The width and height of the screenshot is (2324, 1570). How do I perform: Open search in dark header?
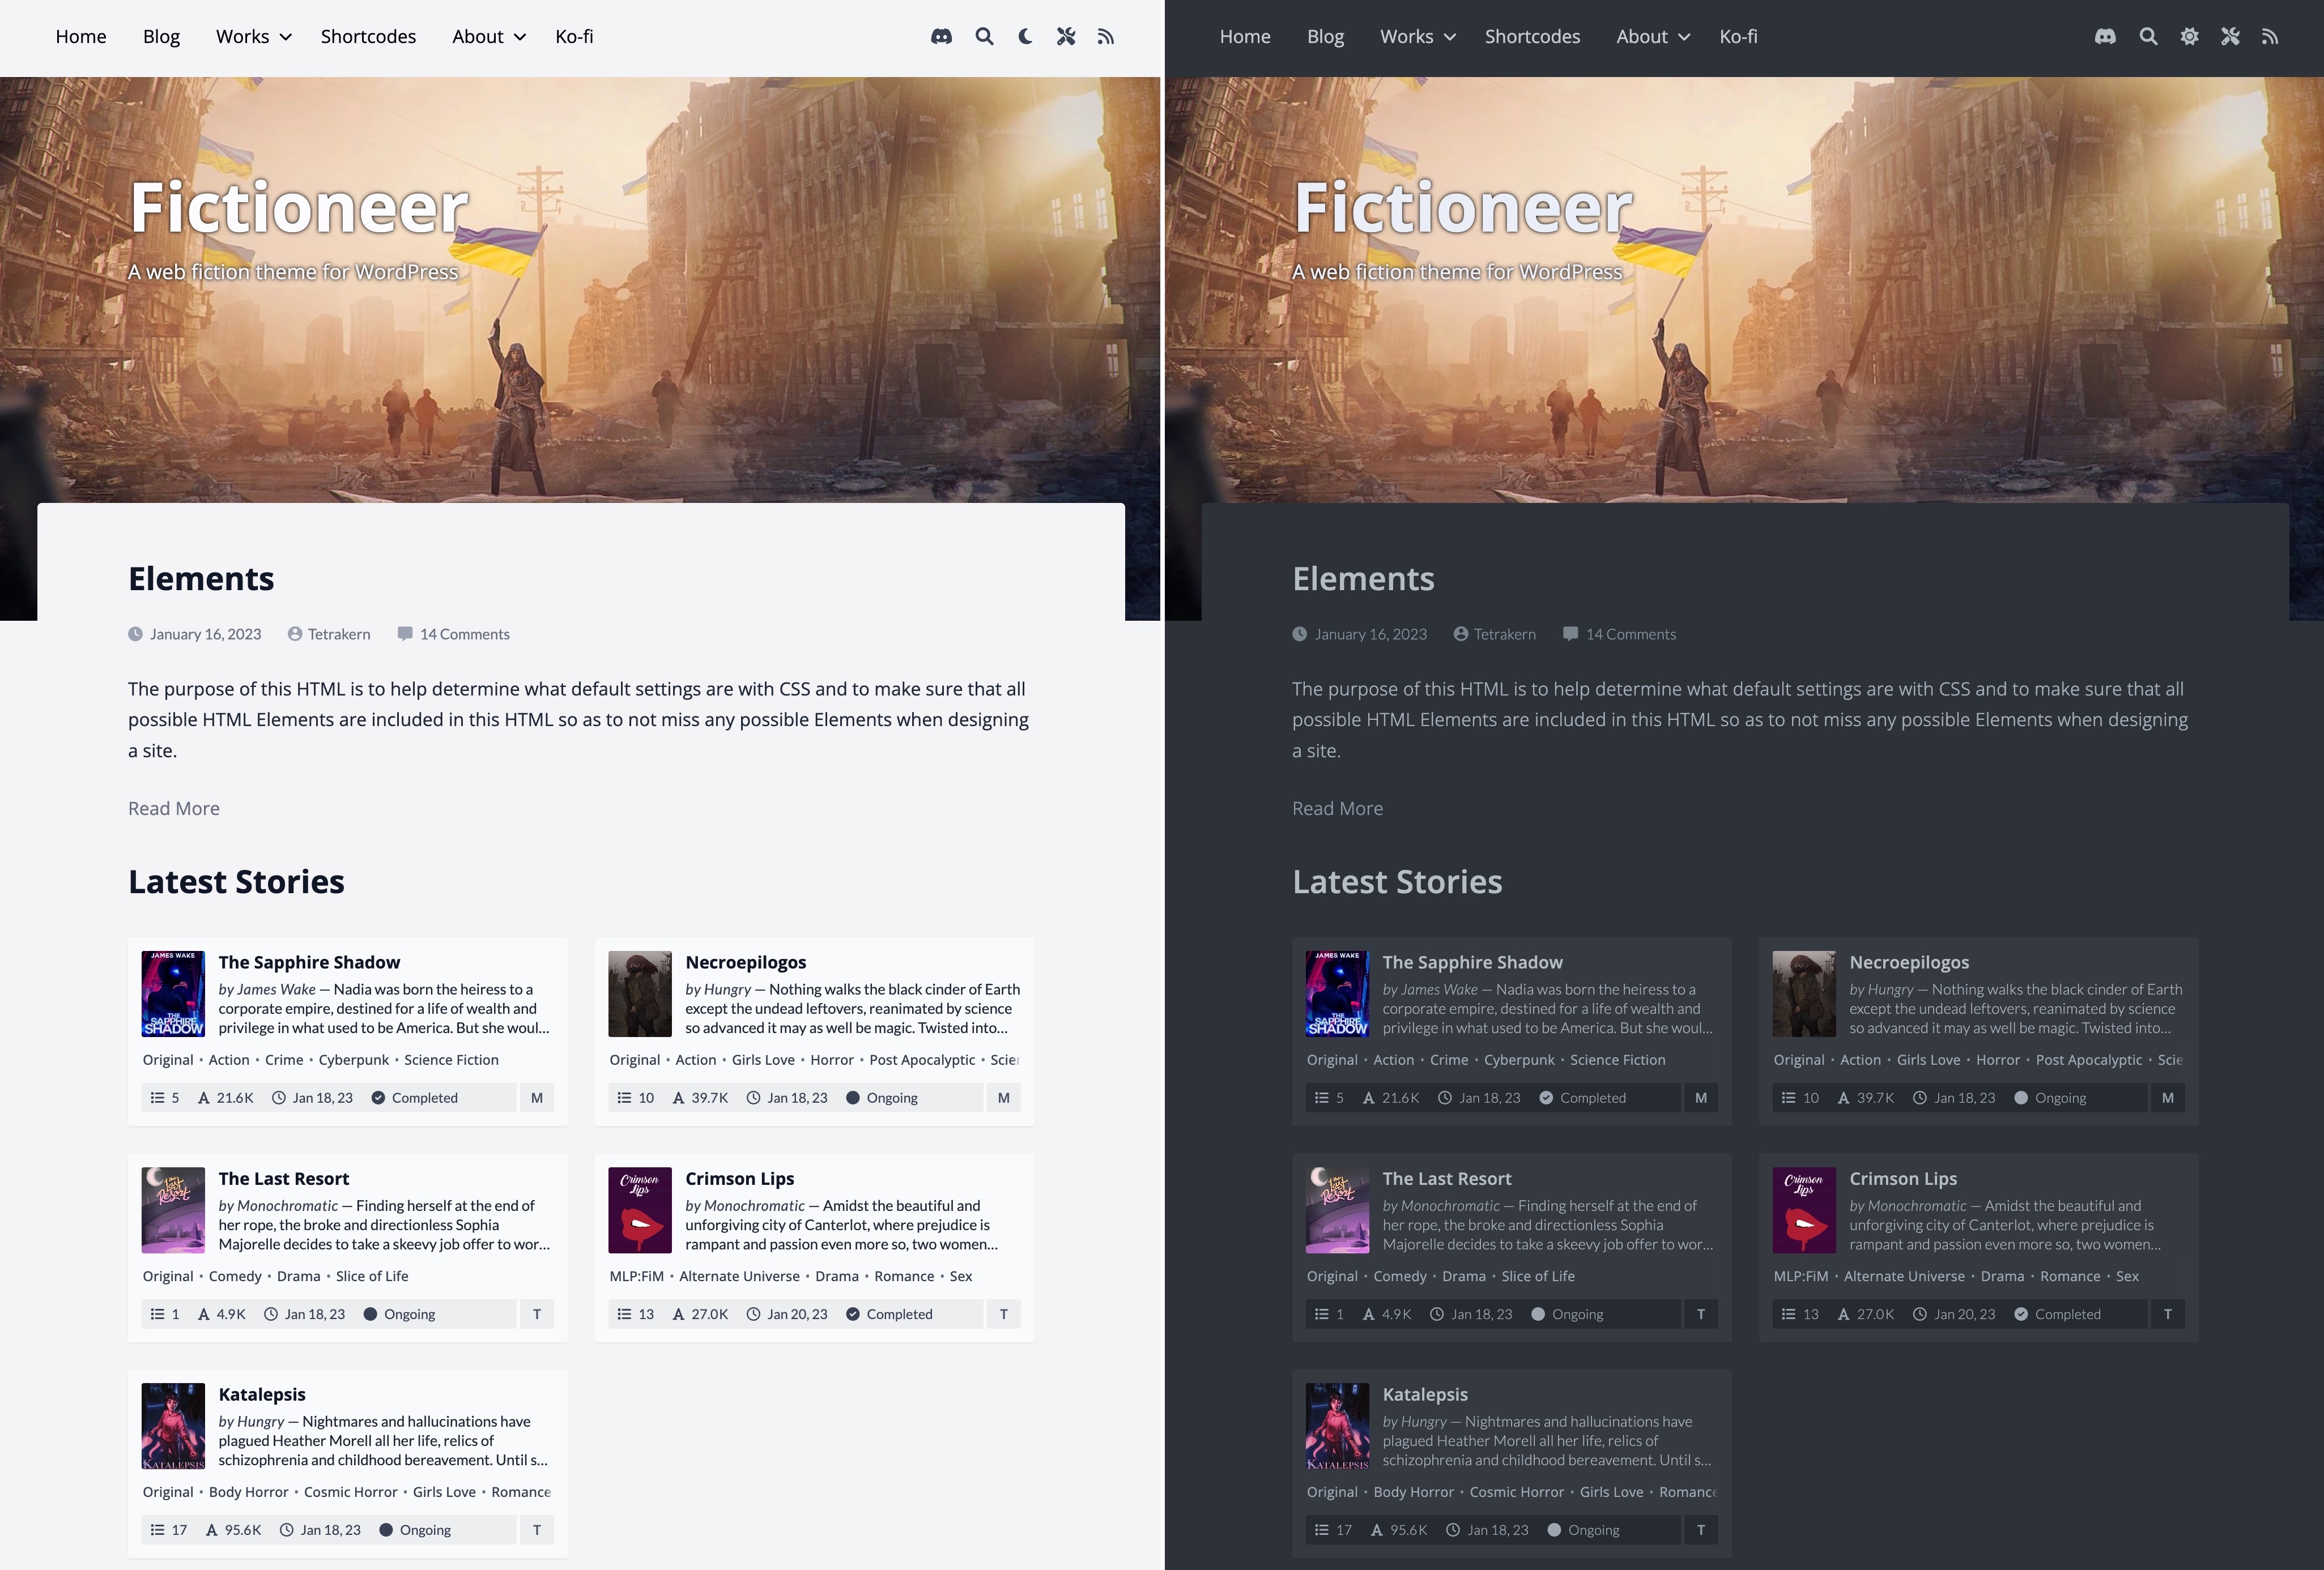coord(2148,37)
